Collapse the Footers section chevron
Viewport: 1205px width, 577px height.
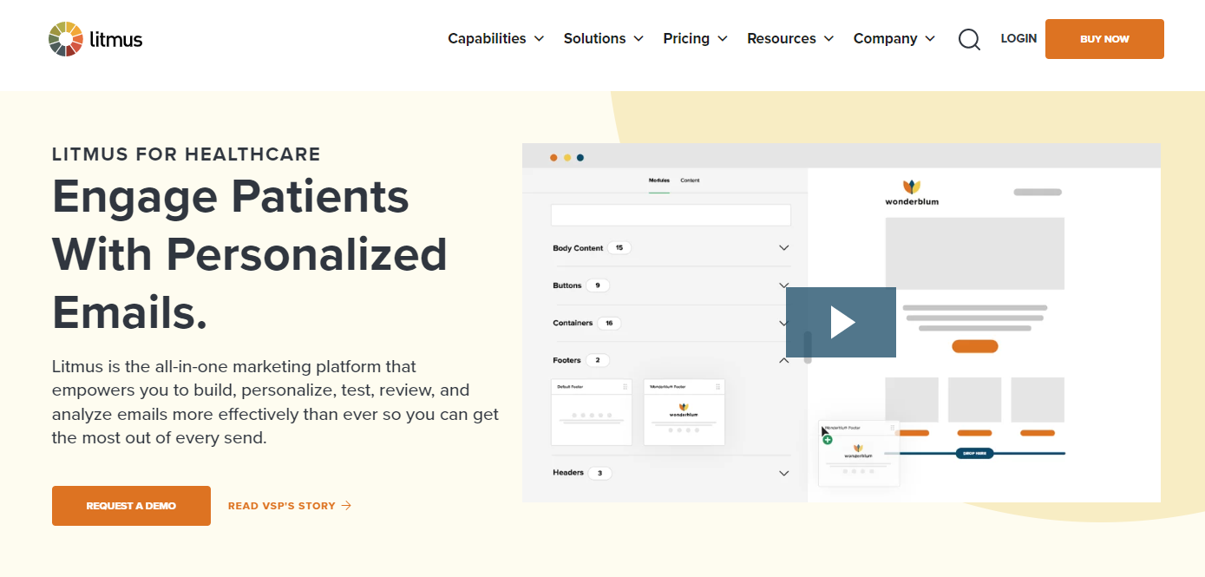tap(783, 360)
